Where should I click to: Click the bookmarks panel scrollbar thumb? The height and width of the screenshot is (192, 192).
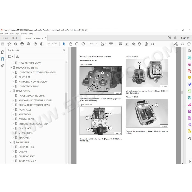pyautogui.click(x=66, y=101)
